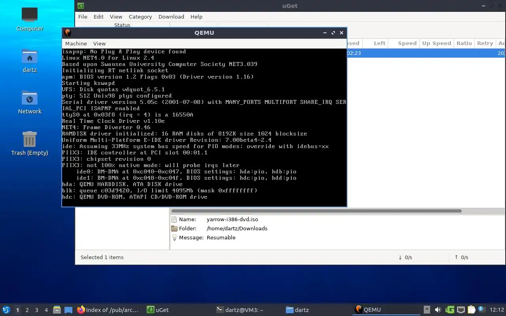The image size is (506, 316).
Task: Click the Status header in uGet's category pane
Action: (122, 25)
